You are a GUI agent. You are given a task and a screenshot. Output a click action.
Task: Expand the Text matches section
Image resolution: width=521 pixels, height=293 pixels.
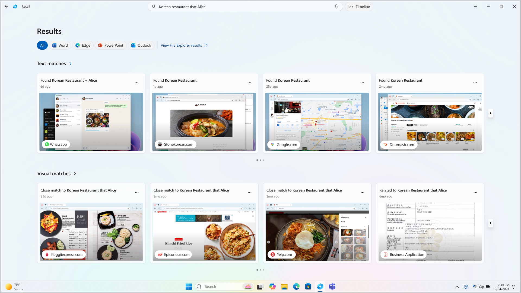pos(70,64)
